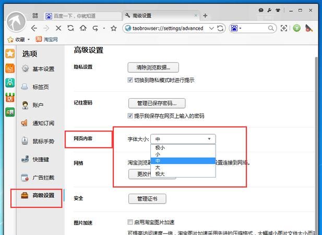
Task: Open 通知订阅 options section
Action: [x=38, y=123]
